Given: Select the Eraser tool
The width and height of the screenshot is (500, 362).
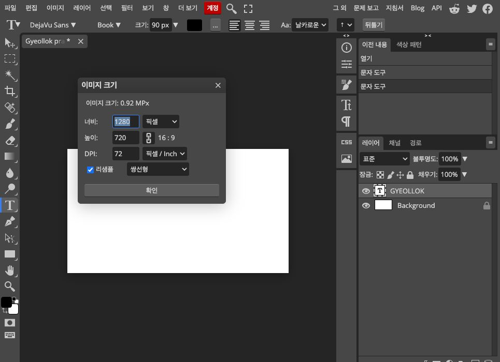Looking at the screenshot, I should [x=9, y=141].
